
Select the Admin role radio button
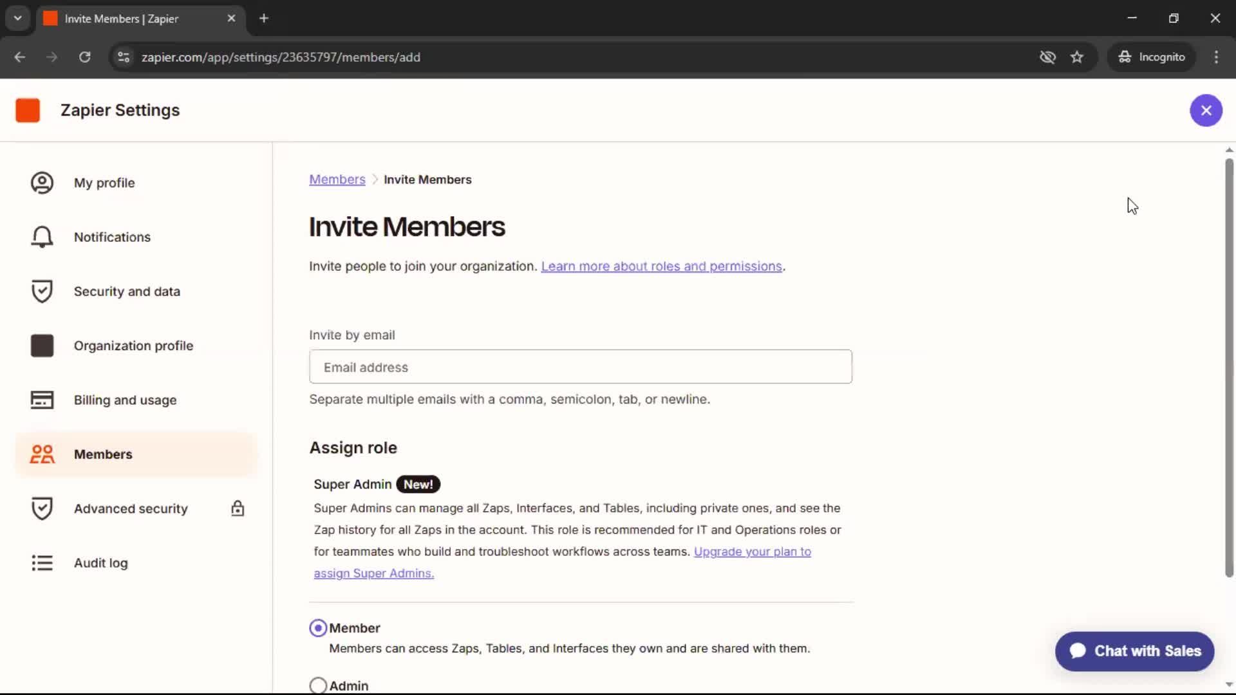click(x=318, y=685)
